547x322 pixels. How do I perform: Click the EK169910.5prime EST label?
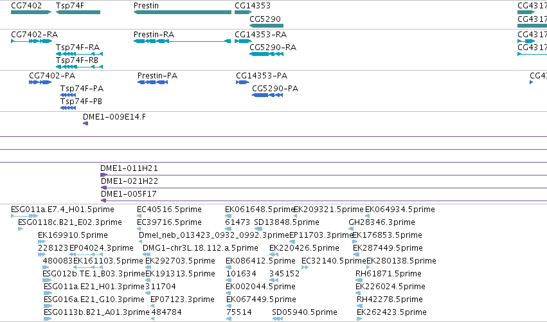click(73, 235)
